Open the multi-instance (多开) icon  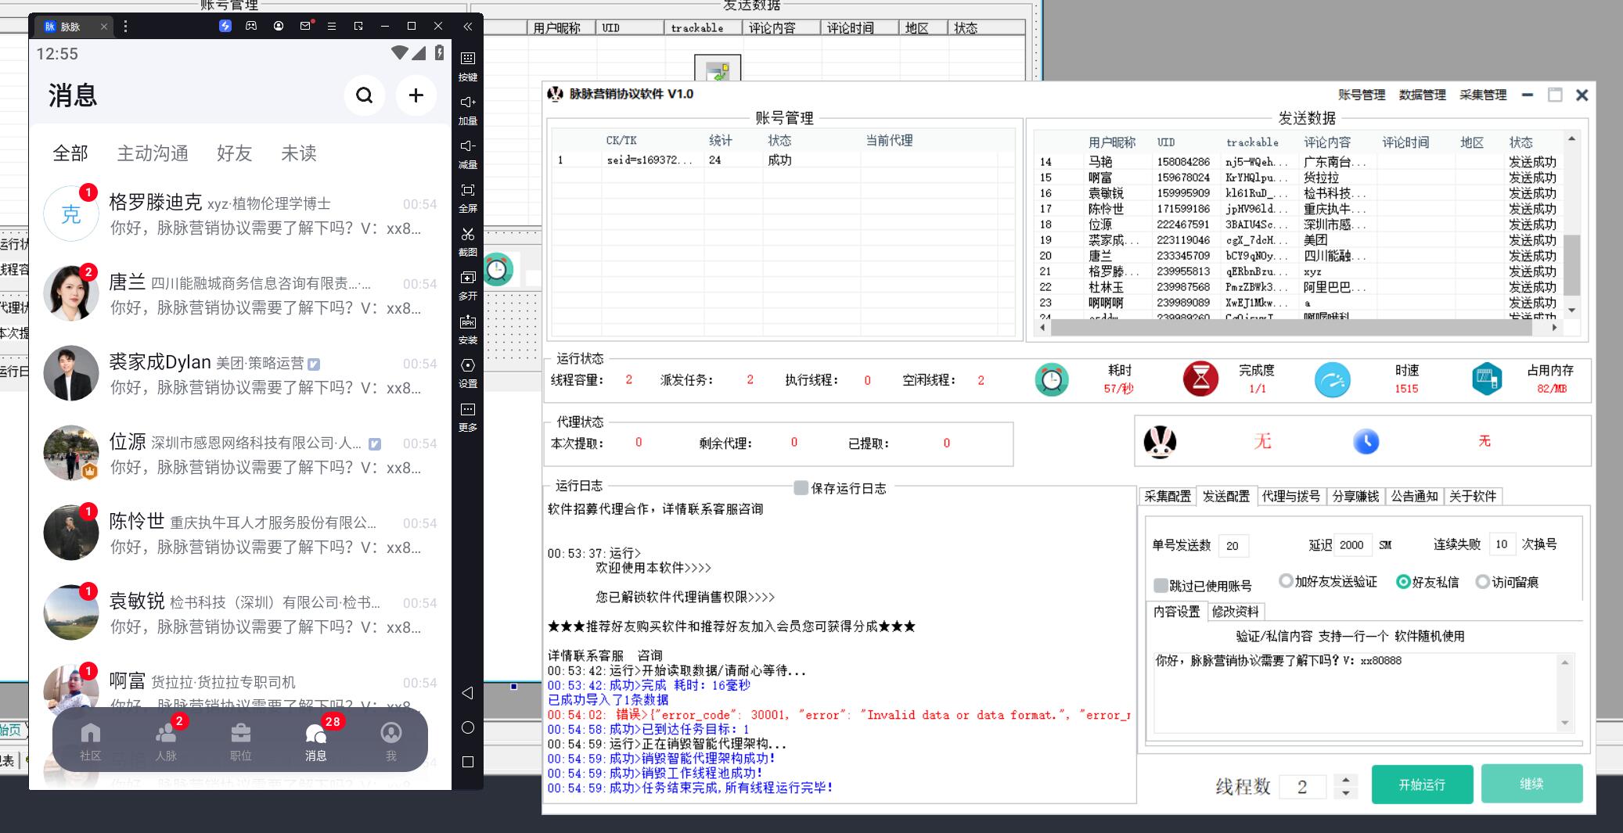coord(468,278)
